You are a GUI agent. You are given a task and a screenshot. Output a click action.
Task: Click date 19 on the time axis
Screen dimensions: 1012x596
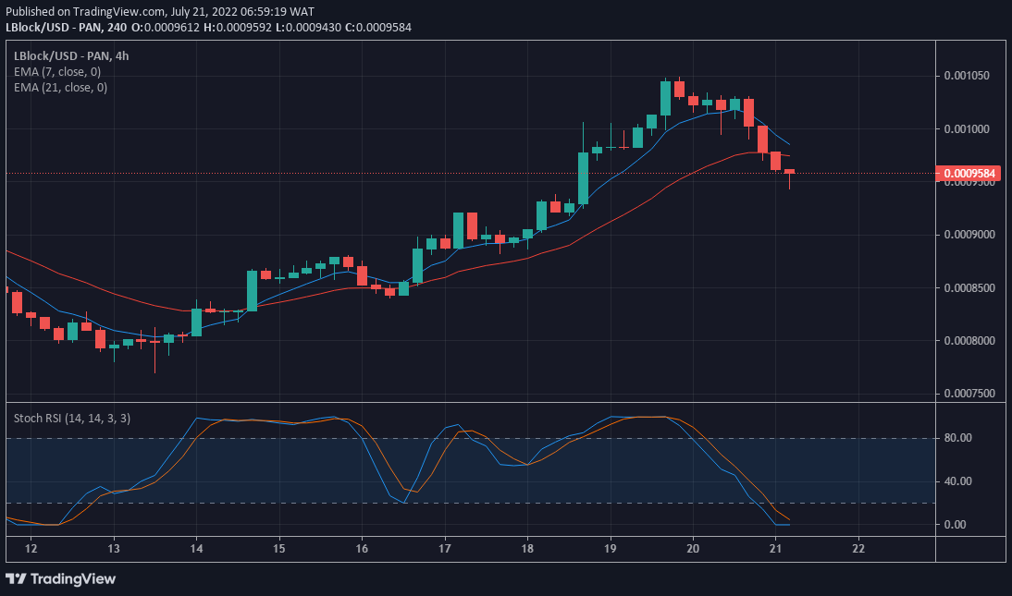tap(610, 549)
